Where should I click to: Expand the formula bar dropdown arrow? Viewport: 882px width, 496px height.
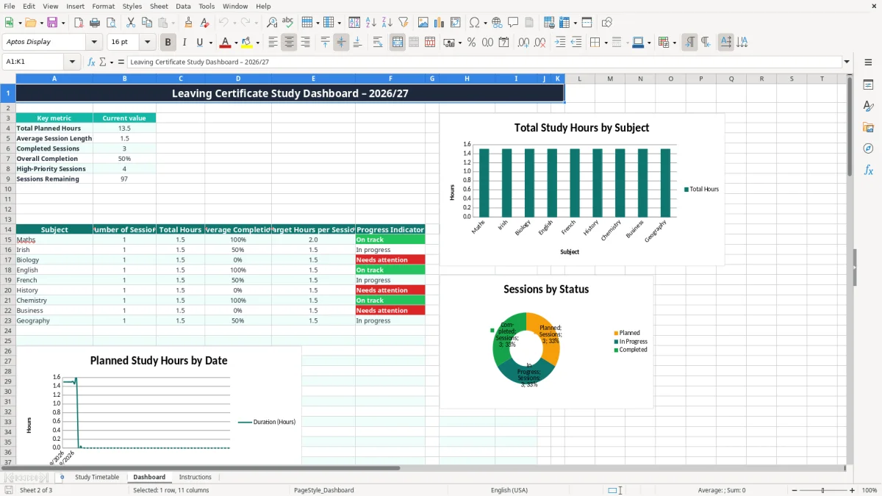click(x=847, y=62)
